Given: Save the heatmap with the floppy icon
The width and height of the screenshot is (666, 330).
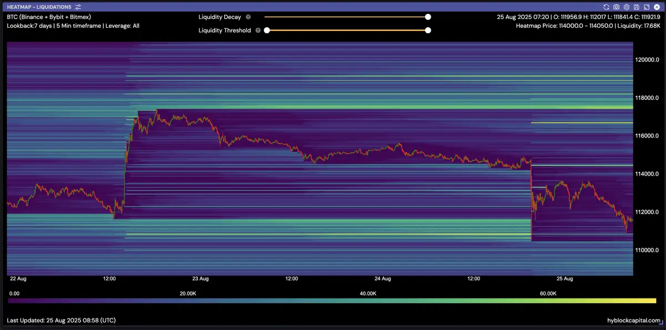Looking at the screenshot, I should (637, 7).
